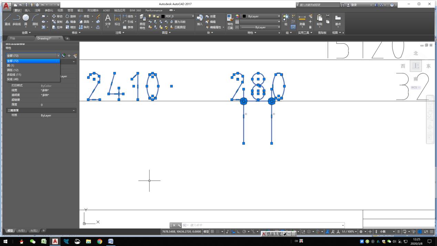Click the 特性匹配 match properties icon
Viewport: 437px width, 246px height.
point(230,21)
